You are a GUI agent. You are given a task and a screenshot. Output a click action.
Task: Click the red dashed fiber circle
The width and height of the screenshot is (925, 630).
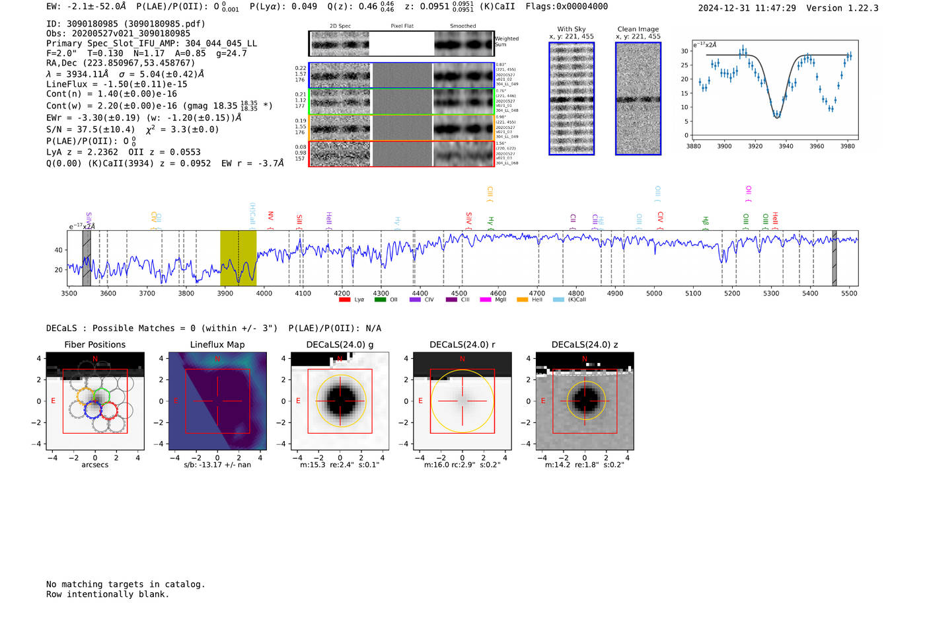click(x=108, y=409)
